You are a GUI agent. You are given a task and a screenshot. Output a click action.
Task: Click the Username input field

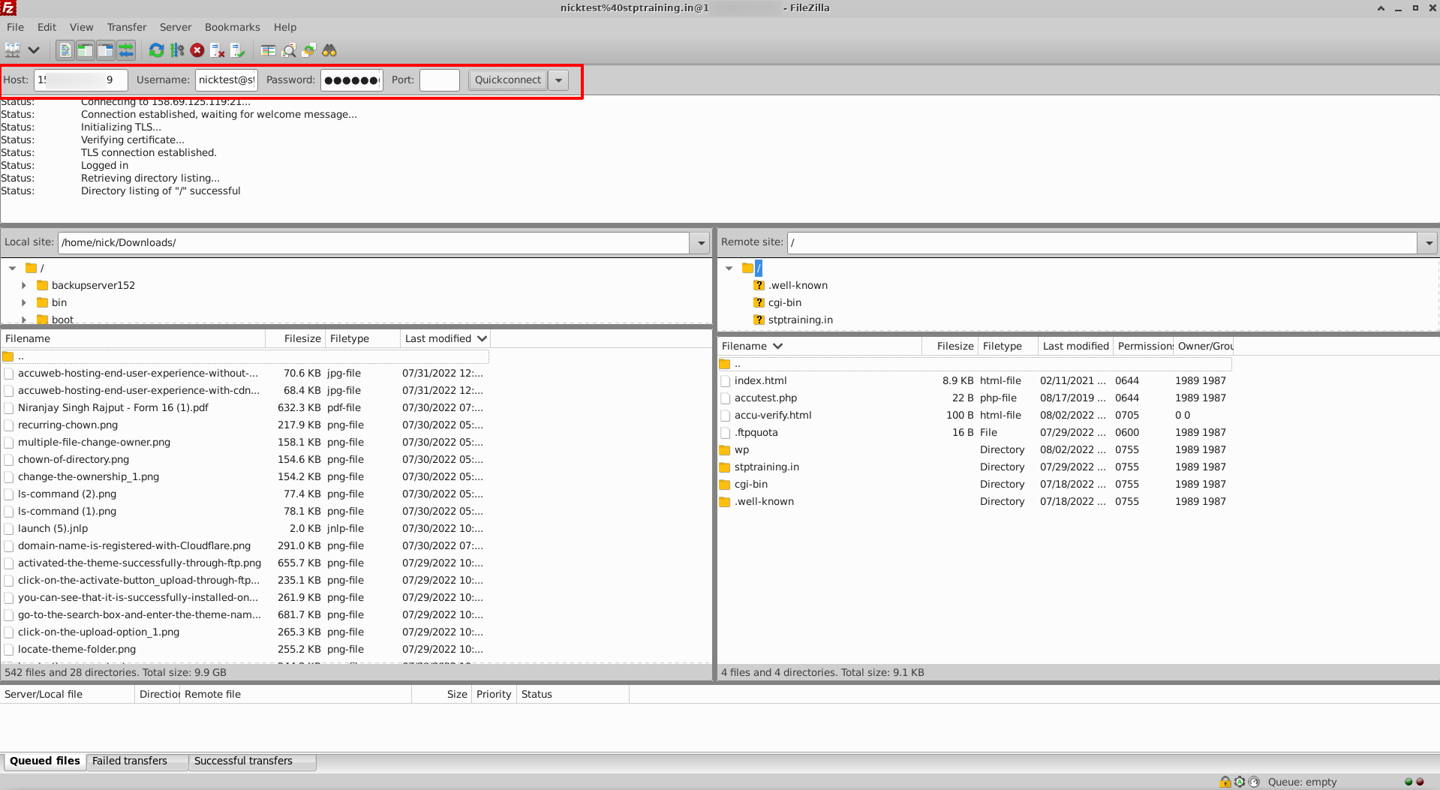226,80
